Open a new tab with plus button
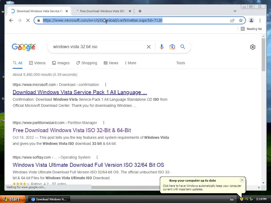The image size is (271, 203). point(140,11)
